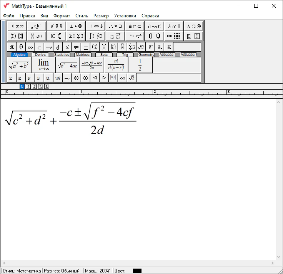Viewport: 283px width, 274px height.
Task: Select the right-justified tab stop button
Action: [35, 87]
